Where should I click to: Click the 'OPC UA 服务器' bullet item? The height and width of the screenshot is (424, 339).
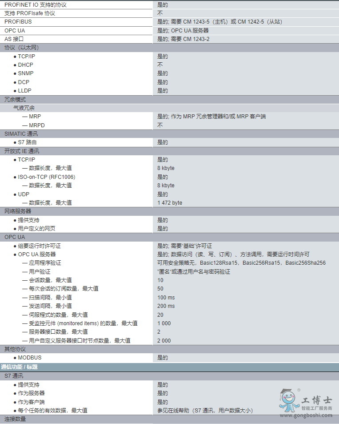pyautogui.click(x=35, y=254)
